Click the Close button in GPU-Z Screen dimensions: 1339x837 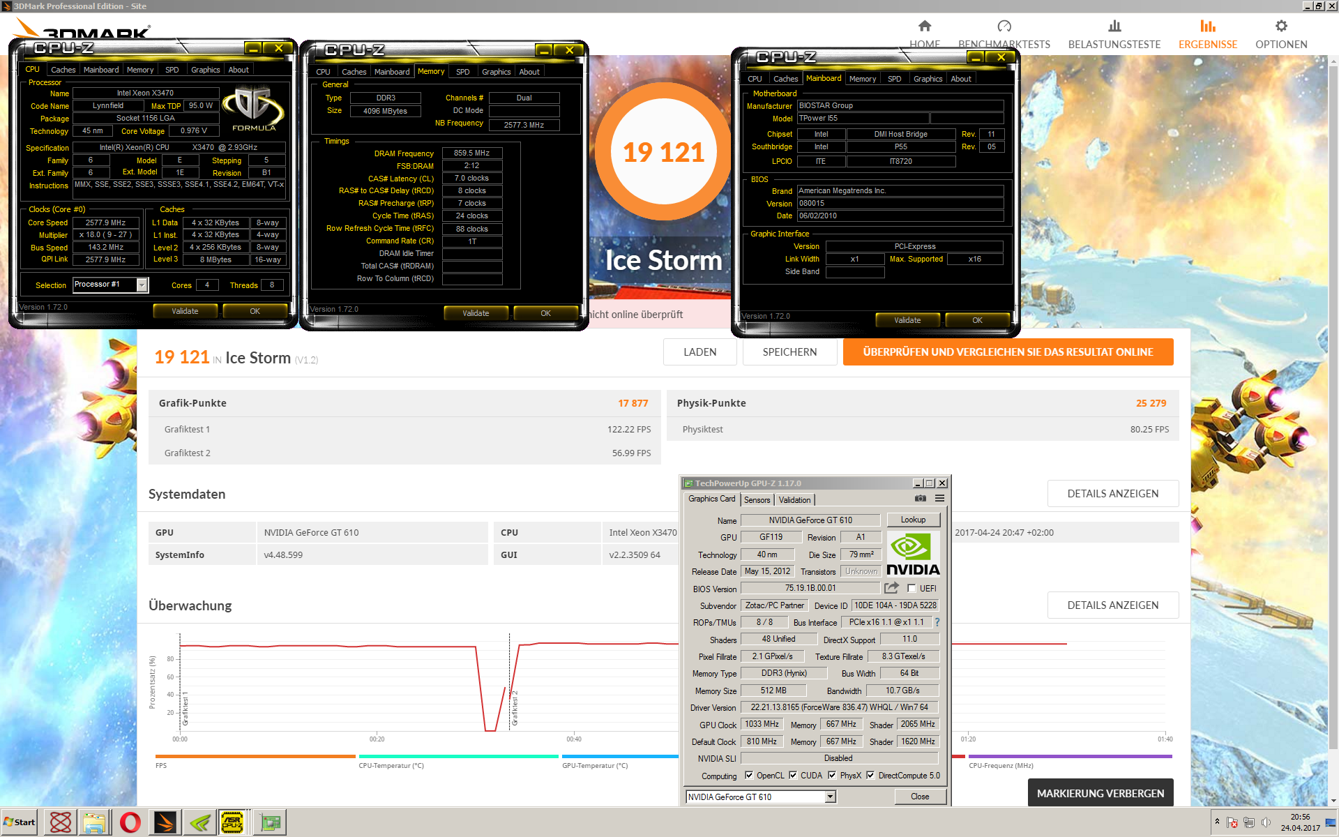[920, 797]
